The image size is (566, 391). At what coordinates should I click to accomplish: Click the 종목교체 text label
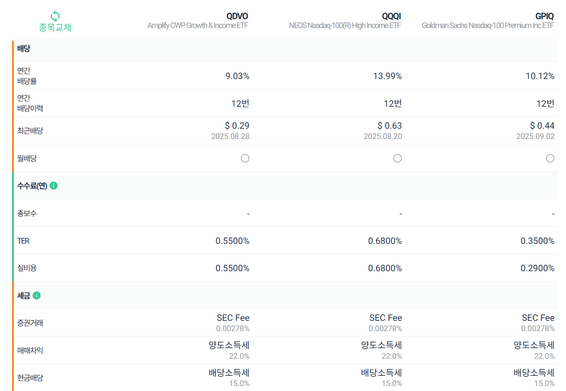[x=55, y=27]
